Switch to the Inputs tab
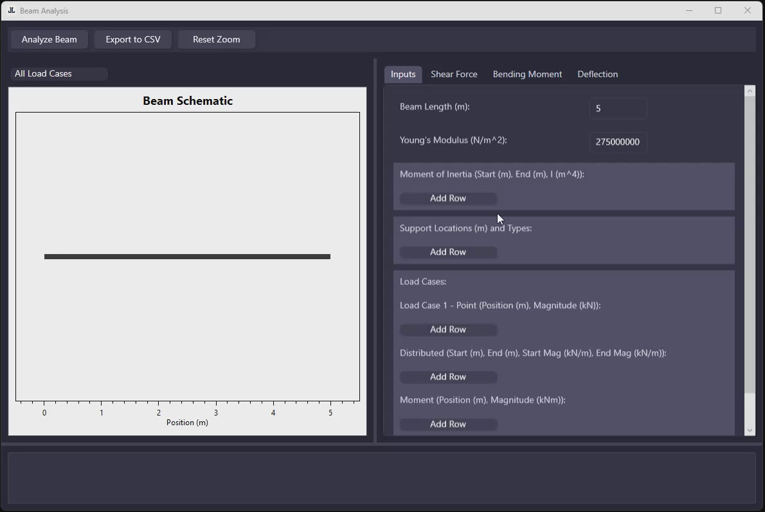Screen dimensions: 765x512 click(x=403, y=74)
